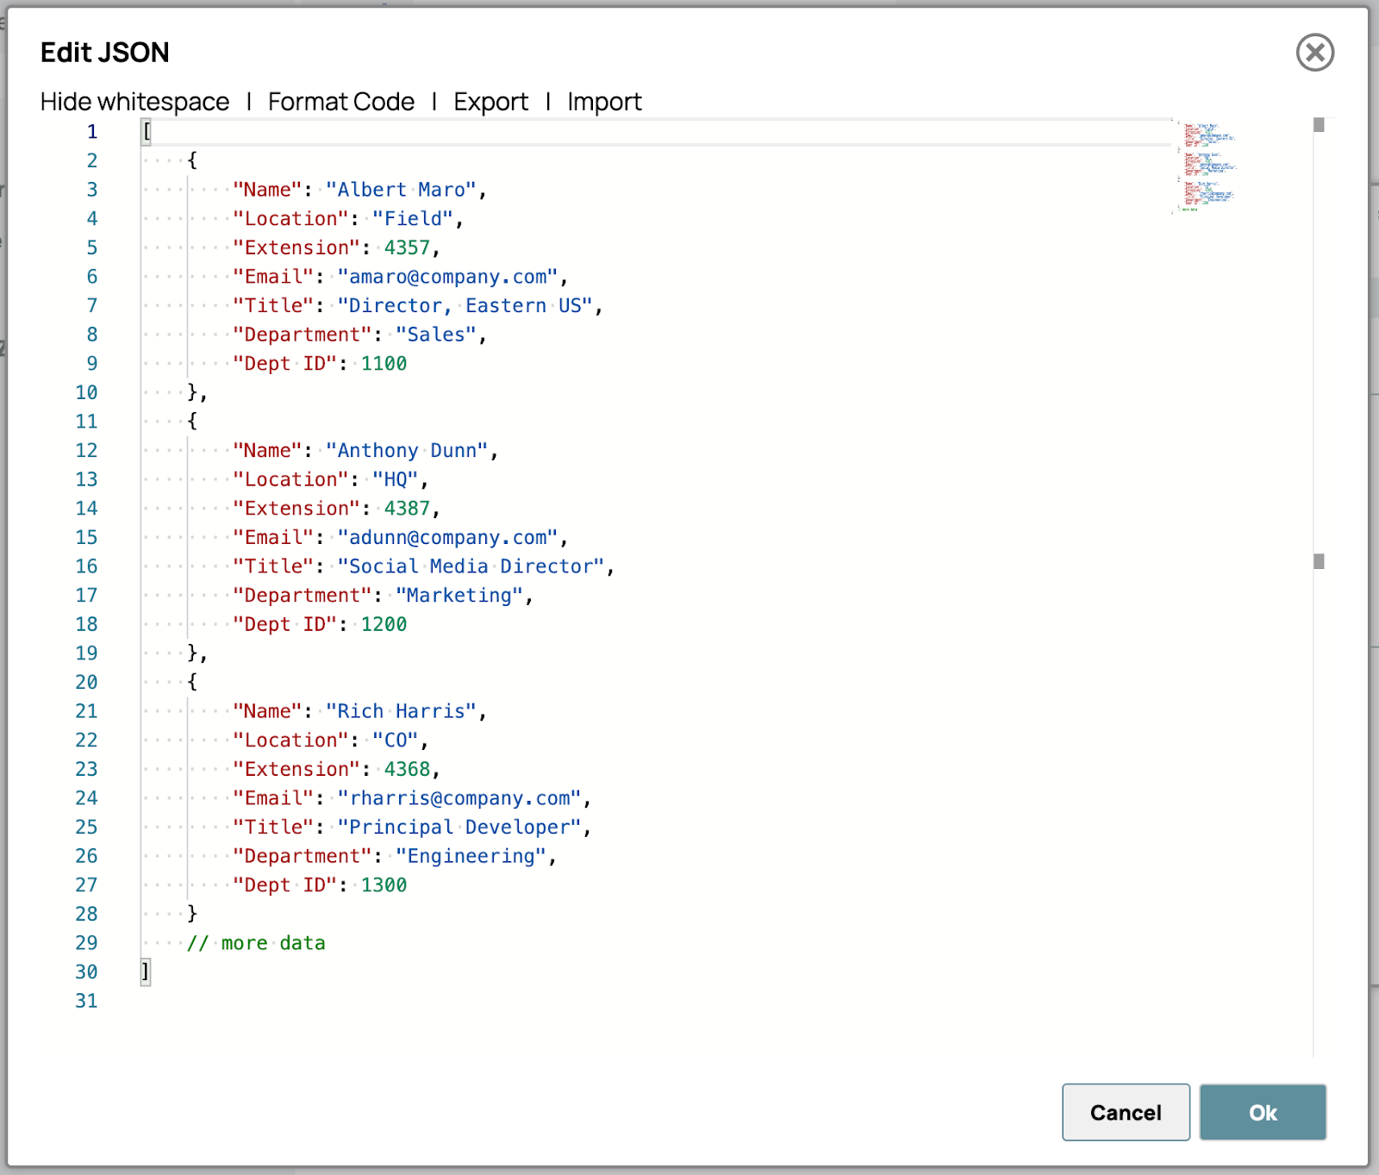1379x1175 pixels.
Task: Click the // more data comment
Action: pyautogui.click(x=256, y=943)
